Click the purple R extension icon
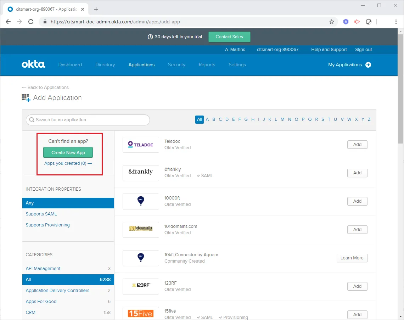 (x=346, y=22)
